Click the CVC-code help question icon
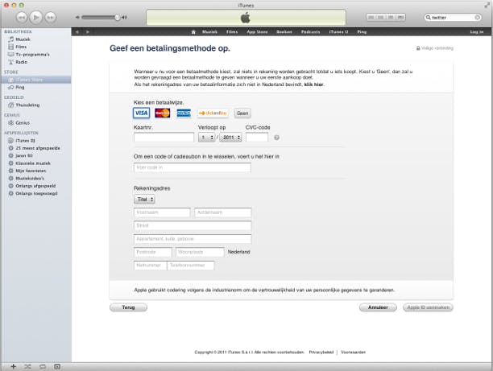 click(276, 138)
